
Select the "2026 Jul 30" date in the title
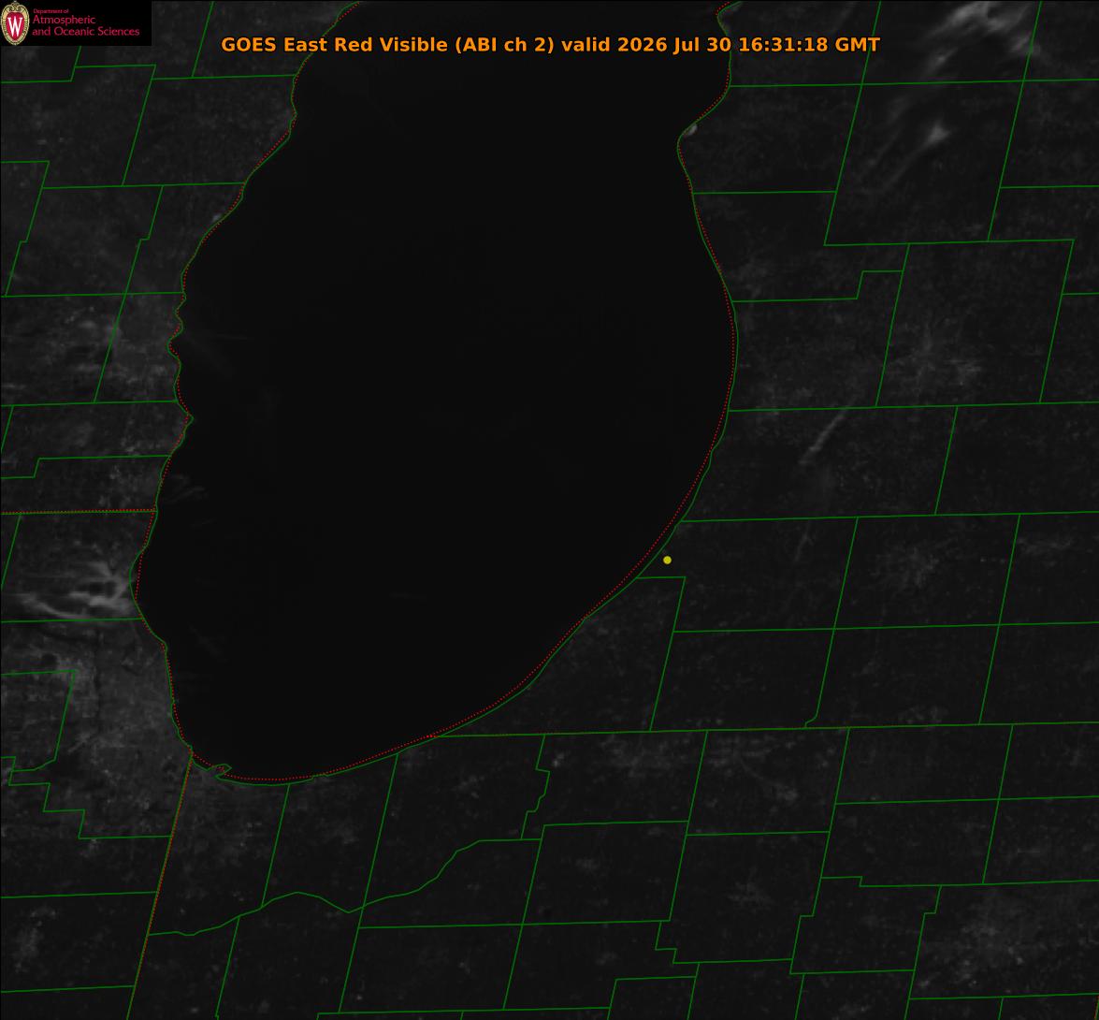674,44
